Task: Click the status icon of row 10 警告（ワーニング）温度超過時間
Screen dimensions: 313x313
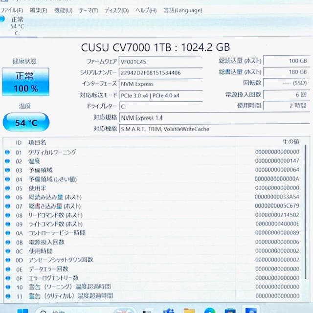Action: [8, 287]
